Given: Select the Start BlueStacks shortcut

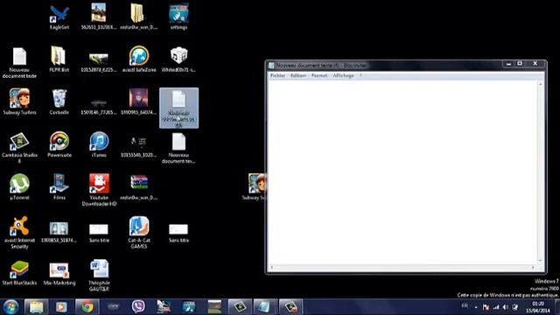Looking at the screenshot, I should point(19,272).
